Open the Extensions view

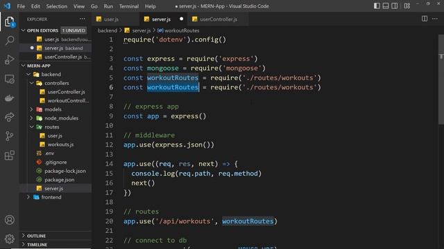[9, 155]
